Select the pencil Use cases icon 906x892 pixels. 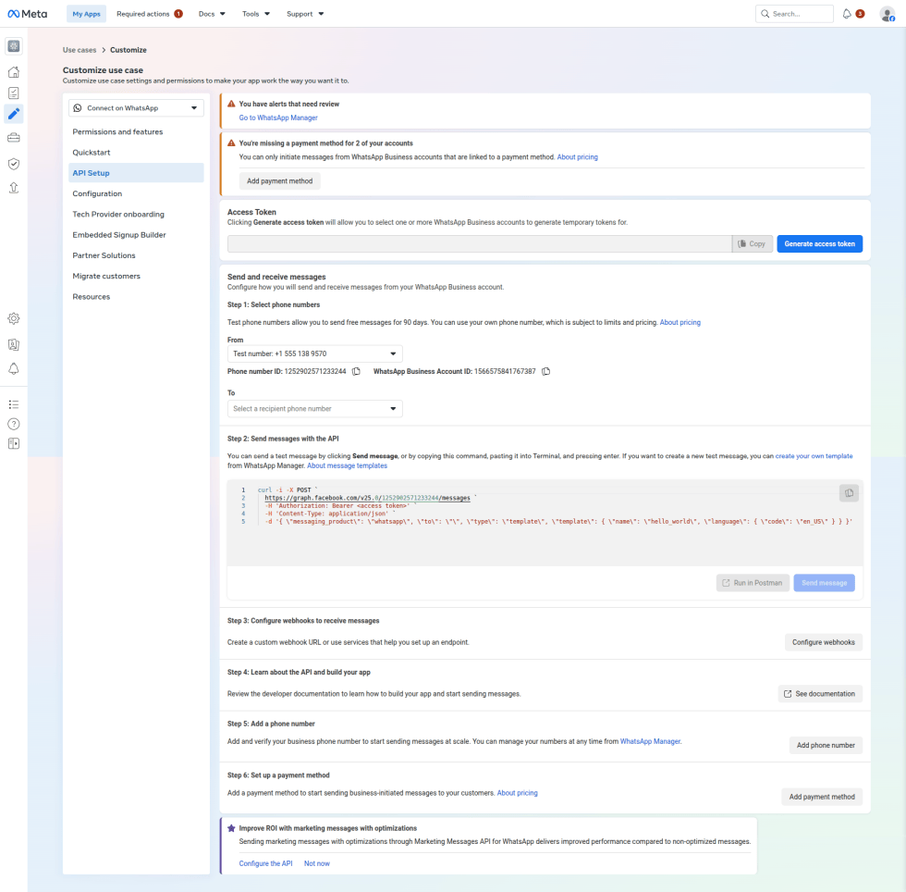[x=14, y=114]
